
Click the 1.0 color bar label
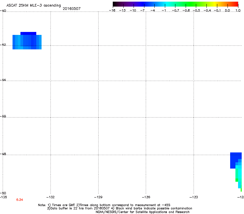[238, 11]
